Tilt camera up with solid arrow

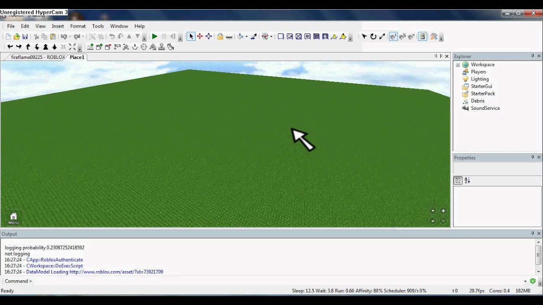pyautogui.click(x=45, y=47)
